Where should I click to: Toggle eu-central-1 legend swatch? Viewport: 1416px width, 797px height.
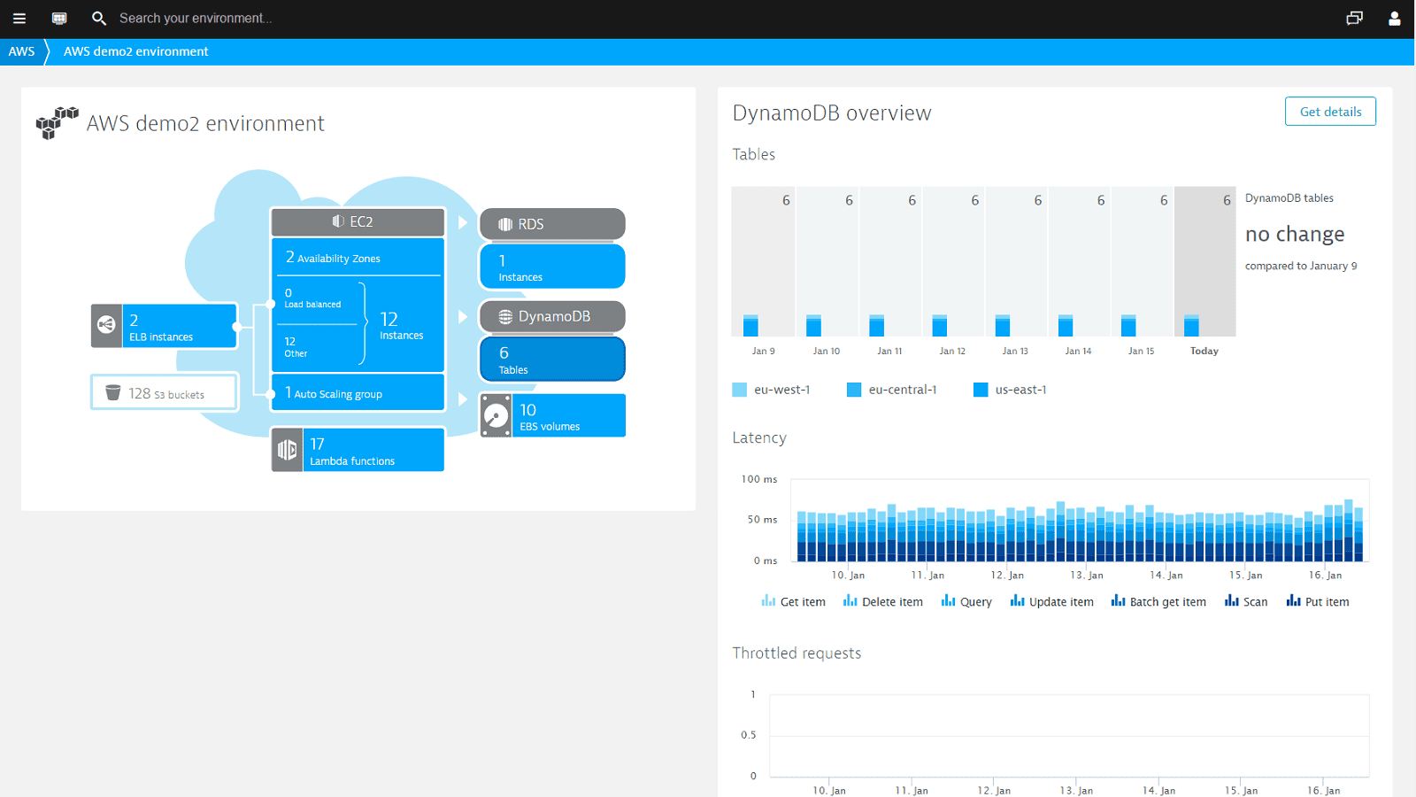[x=854, y=390]
